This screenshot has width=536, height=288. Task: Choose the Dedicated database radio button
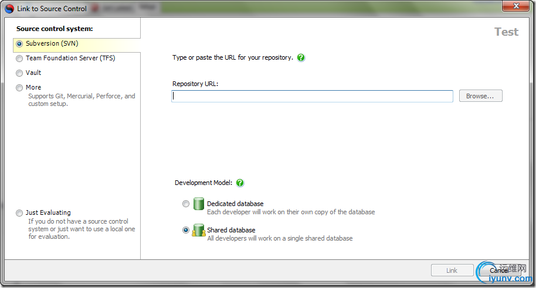[186, 204]
